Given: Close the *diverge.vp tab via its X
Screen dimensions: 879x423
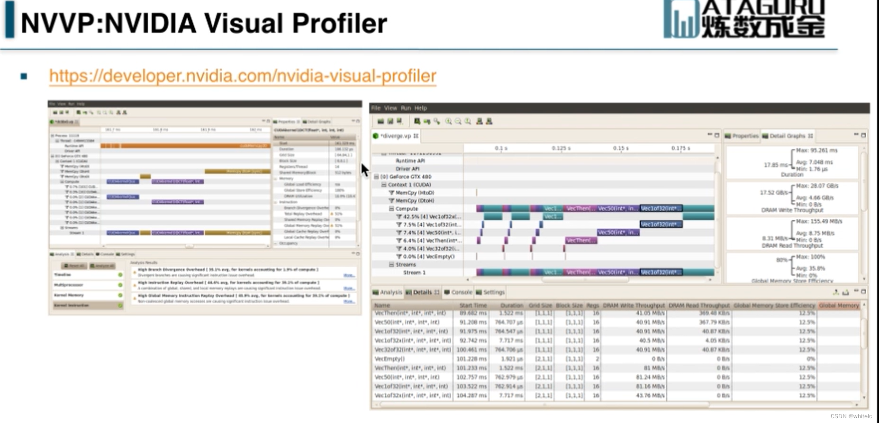Looking at the screenshot, I should tap(416, 136).
